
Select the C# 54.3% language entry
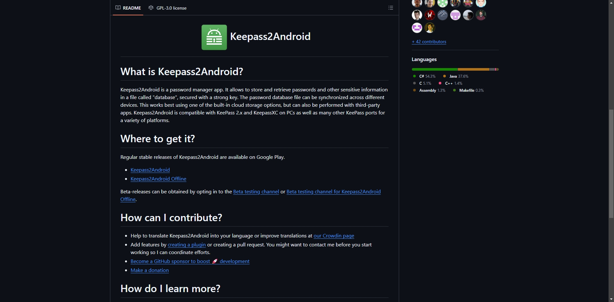click(x=424, y=76)
